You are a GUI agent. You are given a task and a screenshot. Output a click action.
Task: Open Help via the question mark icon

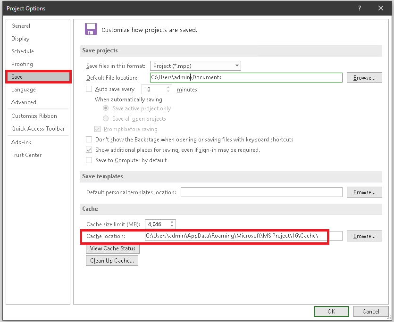point(359,8)
